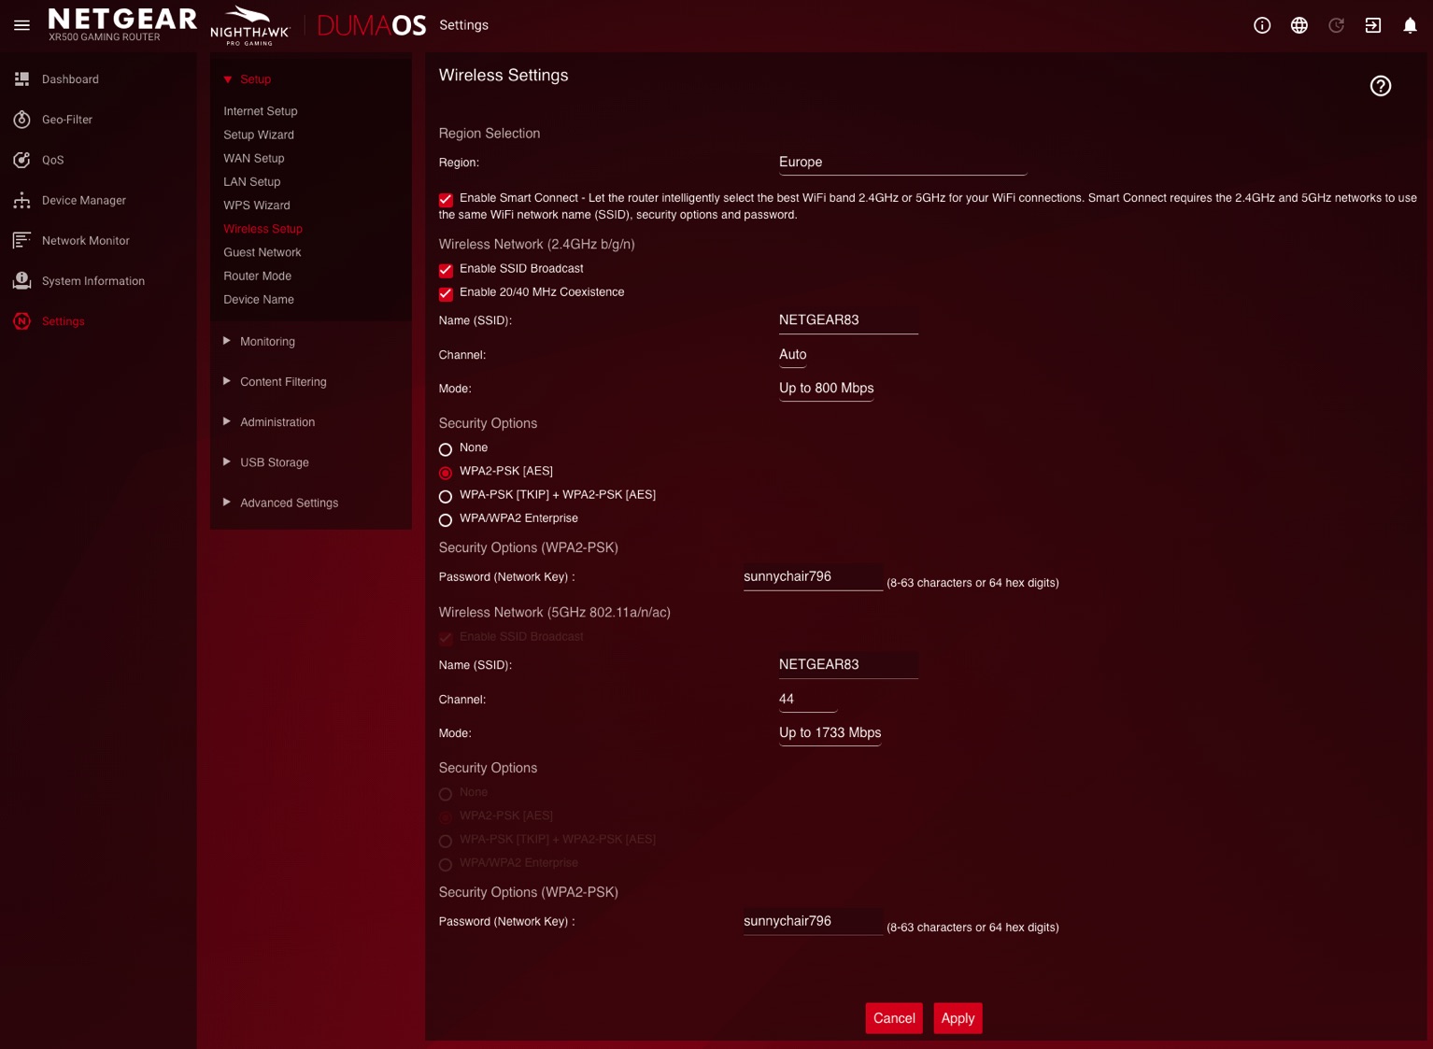Screen dimensions: 1433x1049
Task: Click the Cancel button
Action: point(894,1018)
